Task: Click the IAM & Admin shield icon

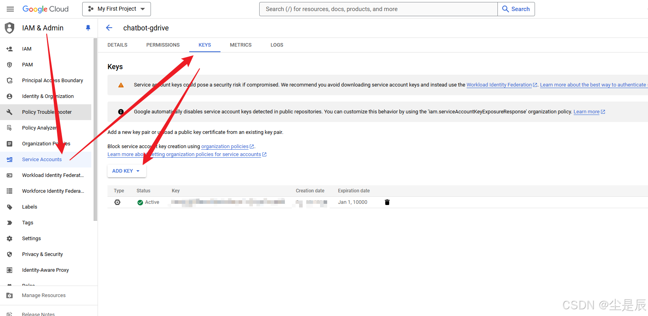Action: click(x=9, y=28)
